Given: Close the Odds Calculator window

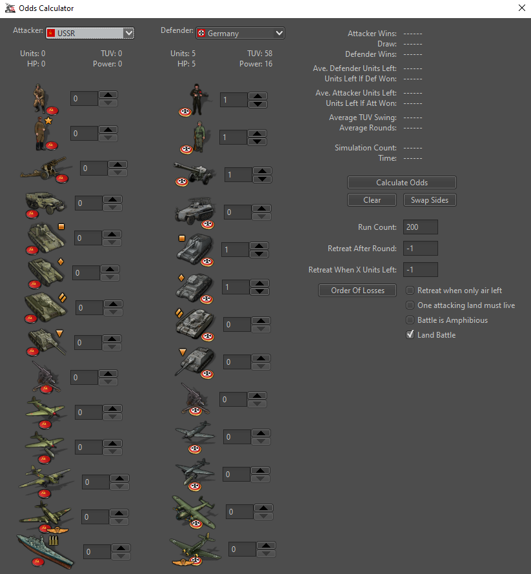Looking at the screenshot, I should (x=522, y=8).
